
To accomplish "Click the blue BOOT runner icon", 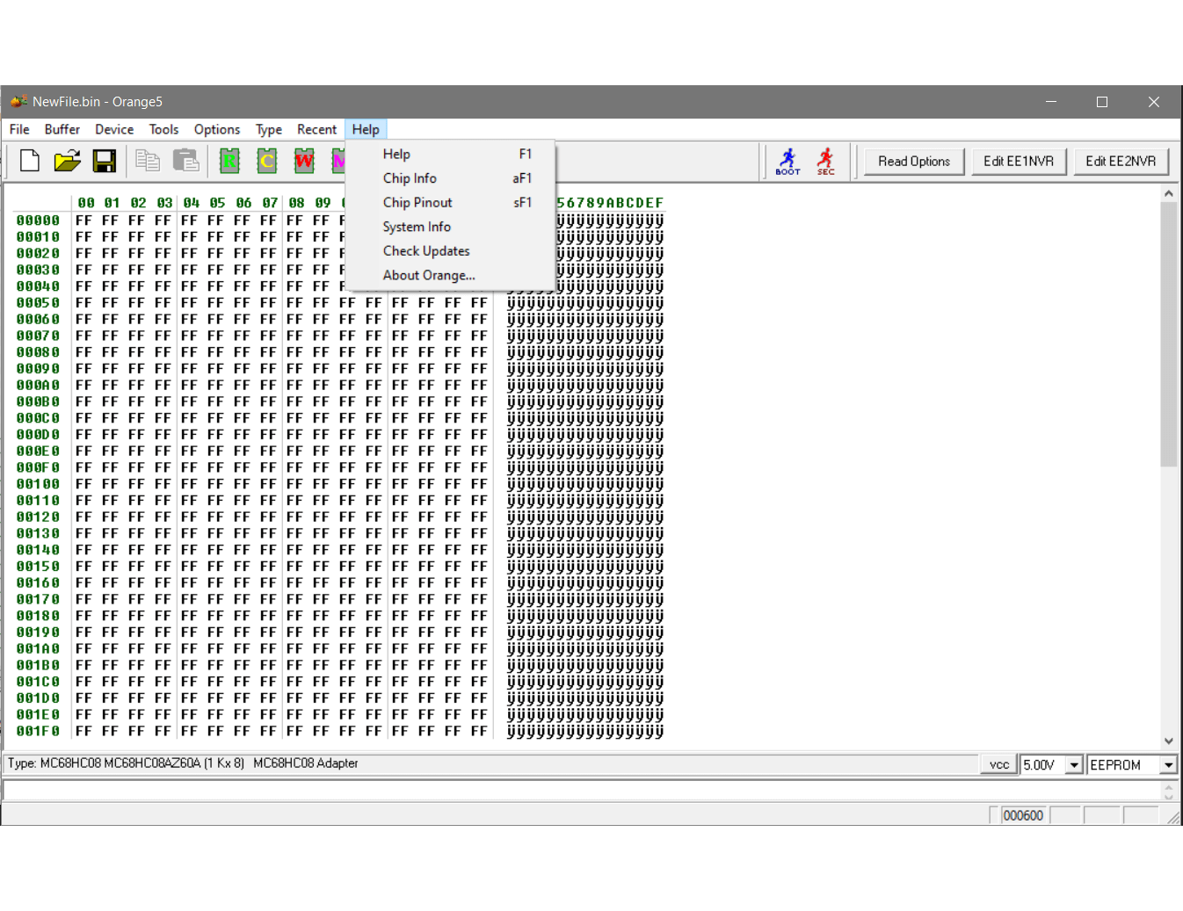I will pyautogui.click(x=787, y=161).
